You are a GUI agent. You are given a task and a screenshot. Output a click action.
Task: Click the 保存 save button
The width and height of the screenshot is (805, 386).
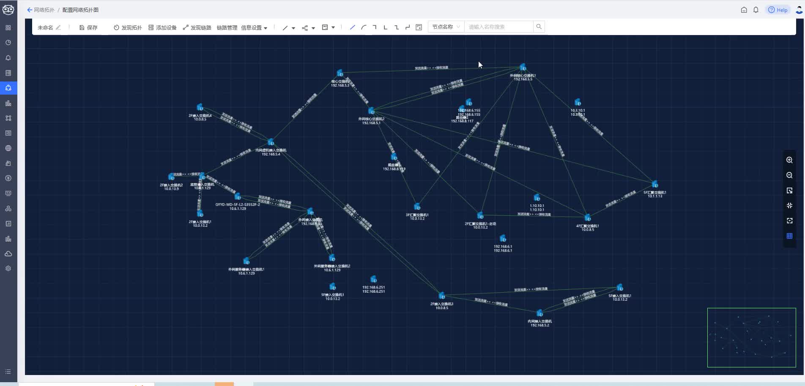[x=88, y=27]
